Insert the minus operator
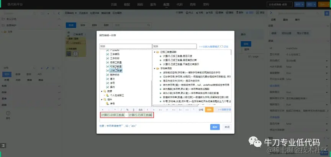The image size is (331, 157). (109, 110)
